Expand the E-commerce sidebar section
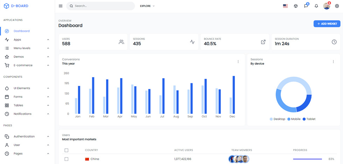343x164 pixels. click(x=27, y=65)
